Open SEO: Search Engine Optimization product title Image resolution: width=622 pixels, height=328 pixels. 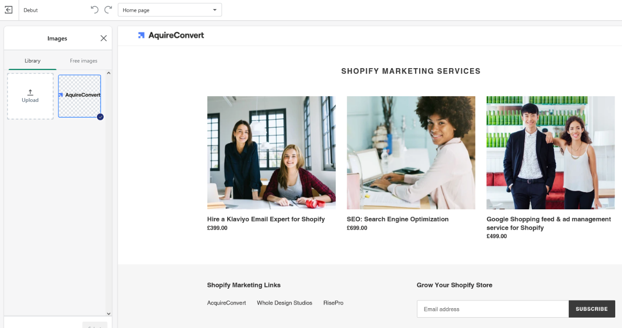[x=398, y=219]
